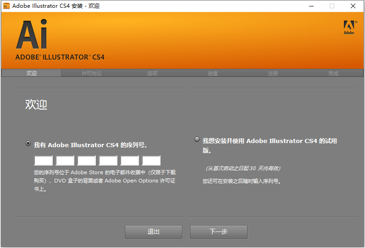The image size is (365, 248).
Task: Click the 欢迎 heading text
Action: pyautogui.click(x=36, y=105)
